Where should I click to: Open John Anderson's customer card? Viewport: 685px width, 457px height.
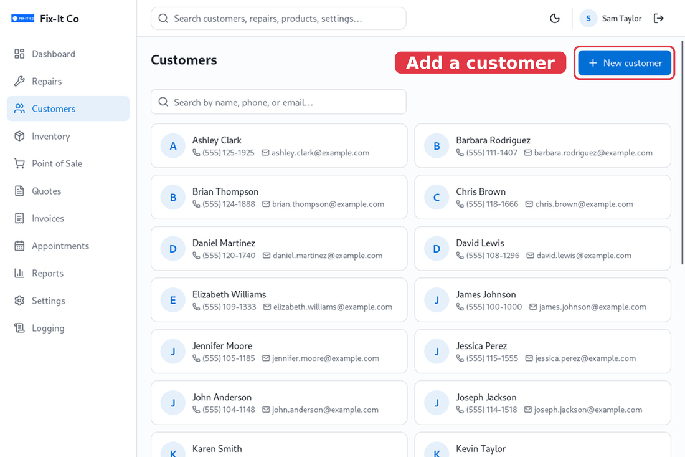click(279, 403)
